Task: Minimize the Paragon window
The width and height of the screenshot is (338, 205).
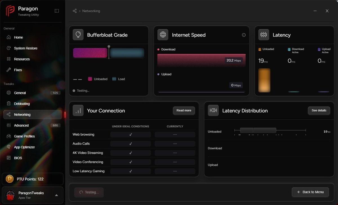Action: pyautogui.click(x=315, y=11)
